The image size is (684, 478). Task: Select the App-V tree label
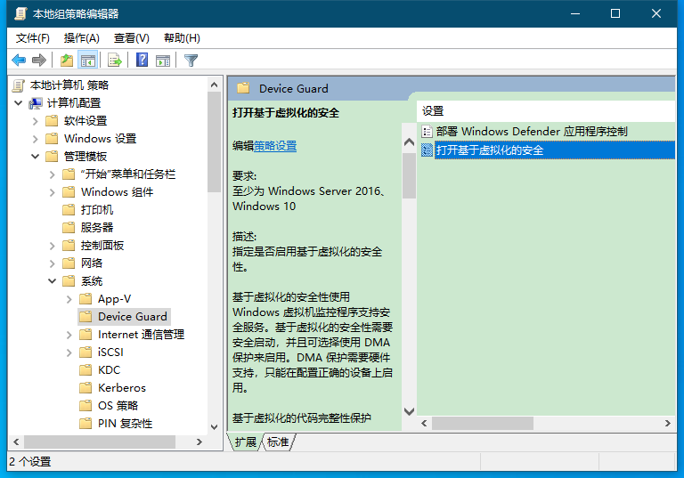tap(114, 299)
